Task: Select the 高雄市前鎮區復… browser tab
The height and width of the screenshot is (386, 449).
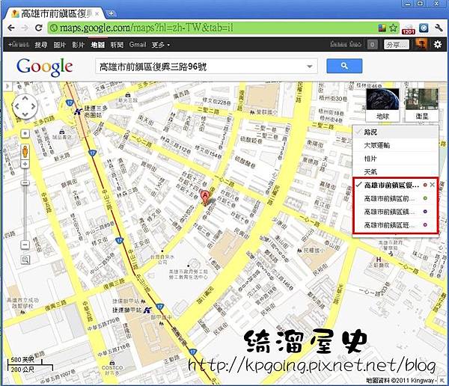Action: [x=56, y=13]
